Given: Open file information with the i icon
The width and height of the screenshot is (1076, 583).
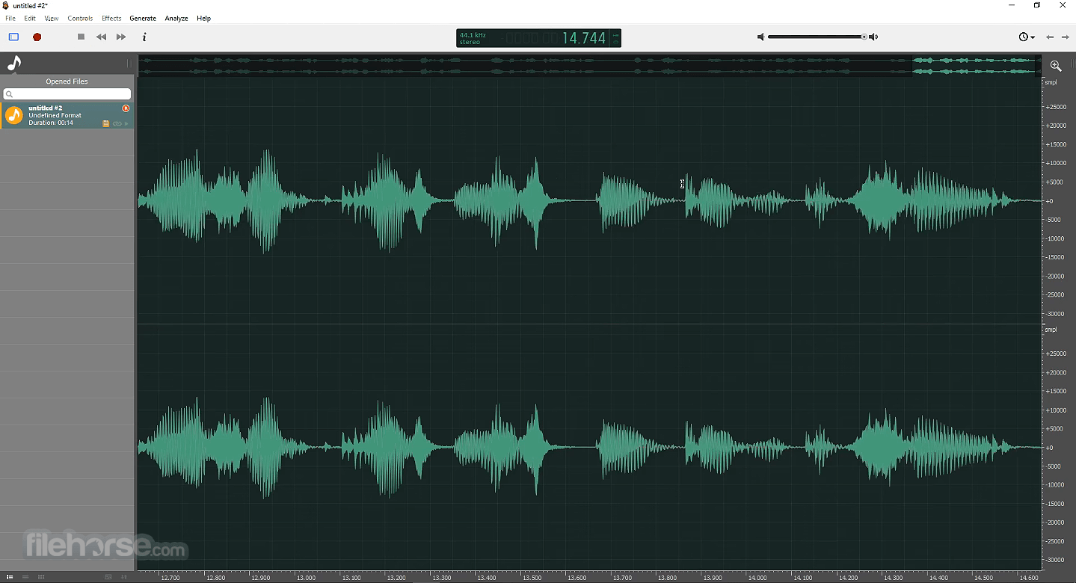Looking at the screenshot, I should coord(144,37).
